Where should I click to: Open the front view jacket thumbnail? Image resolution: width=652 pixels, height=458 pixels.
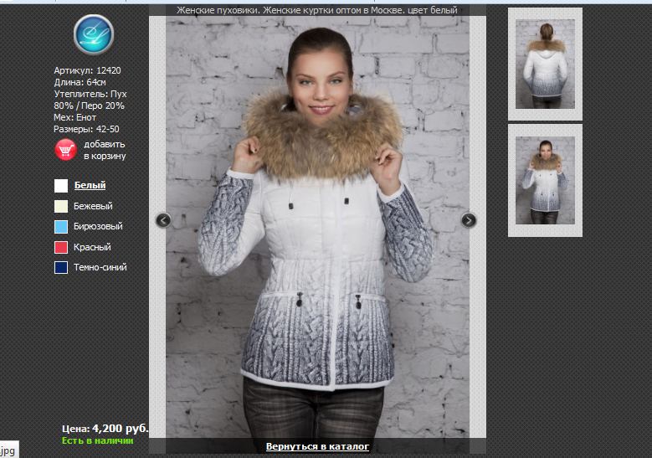(545, 181)
